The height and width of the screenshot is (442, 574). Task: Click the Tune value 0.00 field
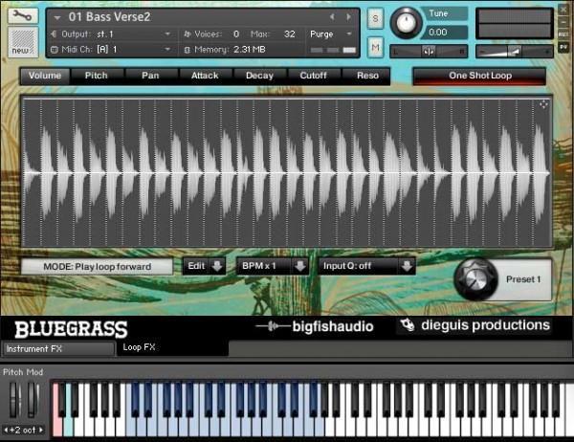click(x=448, y=33)
